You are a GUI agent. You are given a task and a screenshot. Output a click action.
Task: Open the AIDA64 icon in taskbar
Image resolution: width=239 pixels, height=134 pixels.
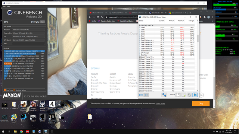(27, 131)
